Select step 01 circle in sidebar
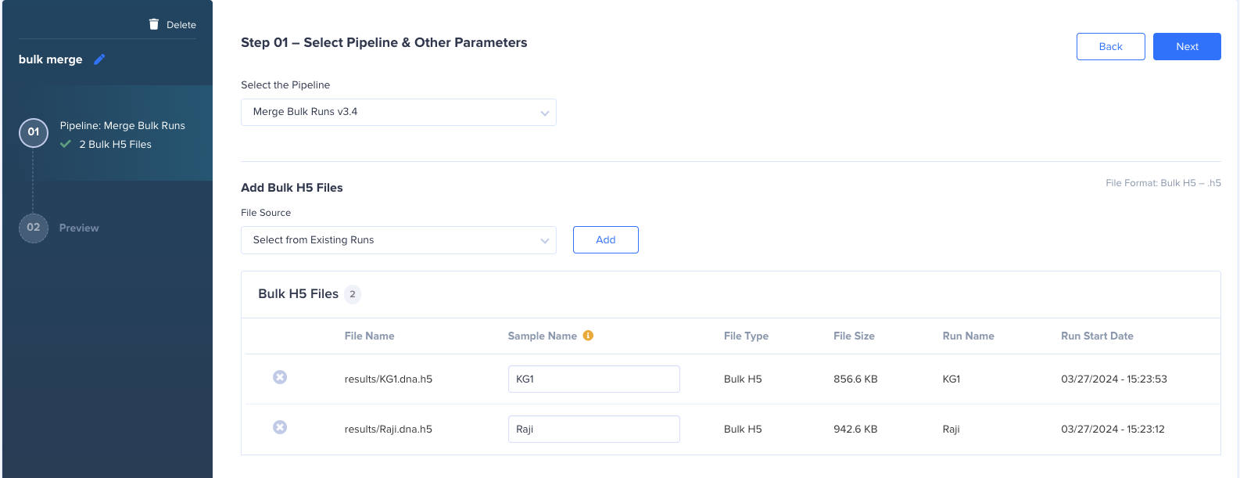The height and width of the screenshot is (478, 1240). [x=34, y=132]
